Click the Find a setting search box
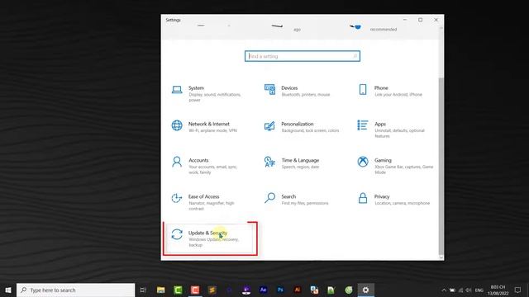The width and height of the screenshot is (529, 297). point(303,56)
